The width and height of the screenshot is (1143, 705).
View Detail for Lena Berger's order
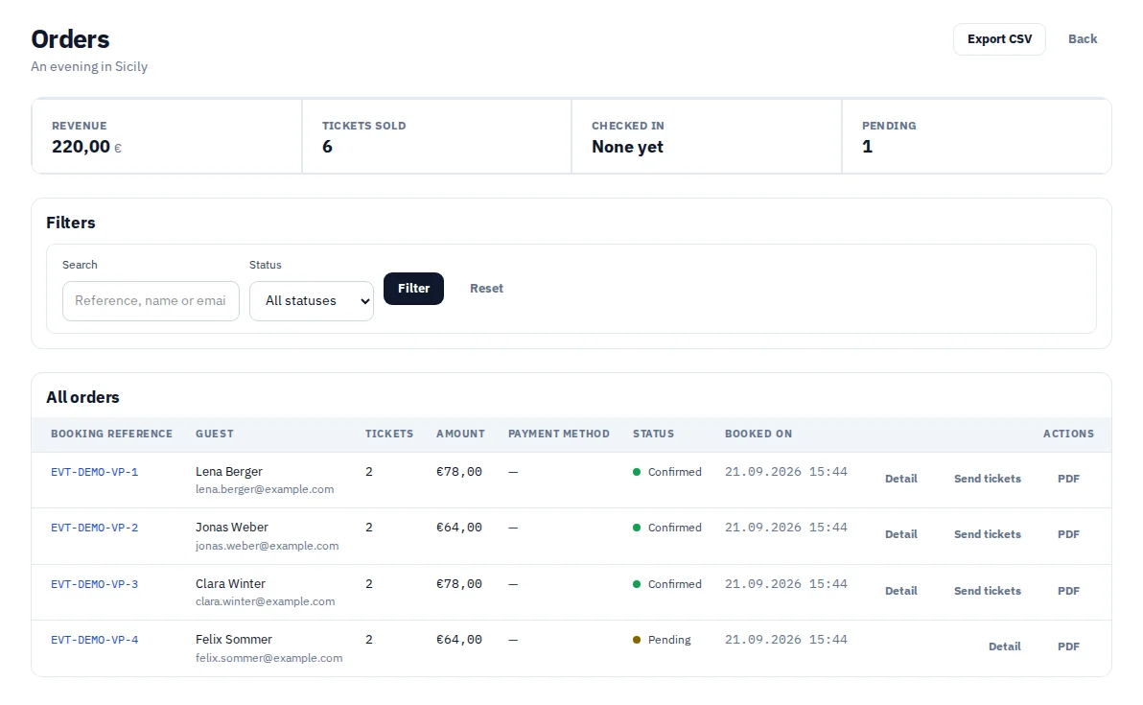point(901,479)
